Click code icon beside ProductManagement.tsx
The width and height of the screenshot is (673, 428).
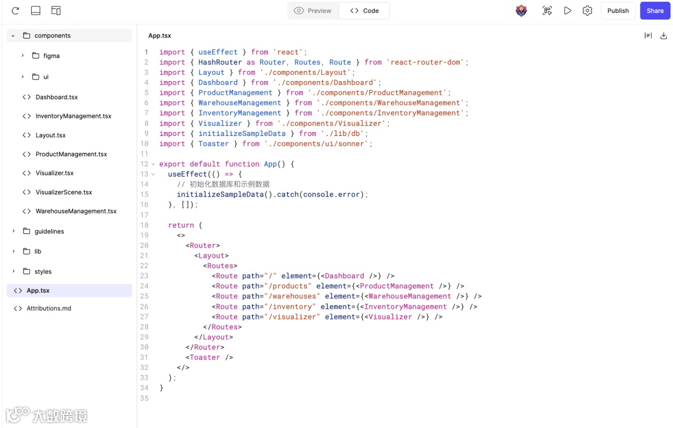tap(27, 154)
